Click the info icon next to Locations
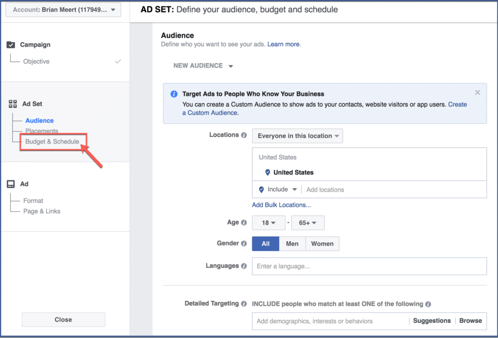The width and height of the screenshot is (498, 338). (x=243, y=134)
